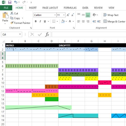Apply the Fill Color bucket swatch
This screenshot has width=126, height=126.
pos(63,21)
